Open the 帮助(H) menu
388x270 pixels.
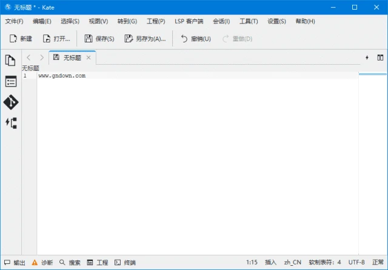[x=305, y=21]
